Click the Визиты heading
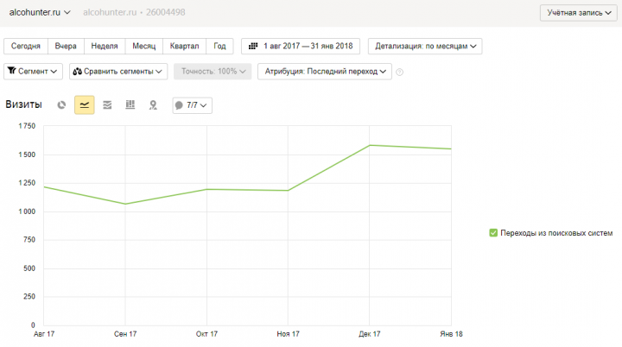Screen dimensions: 622x347 [23, 104]
